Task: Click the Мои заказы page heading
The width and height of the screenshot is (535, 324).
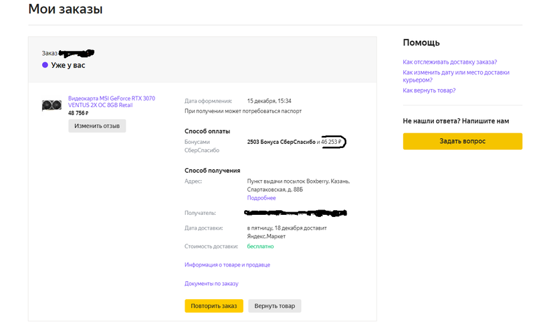Action: tap(65, 9)
